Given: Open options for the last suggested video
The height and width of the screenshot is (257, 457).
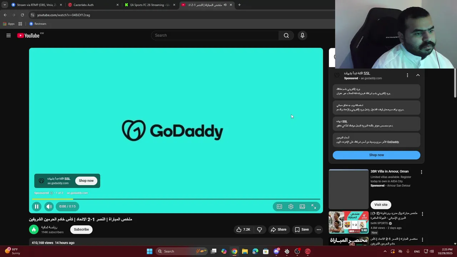Looking at the screenshot, I should point(422,240).
